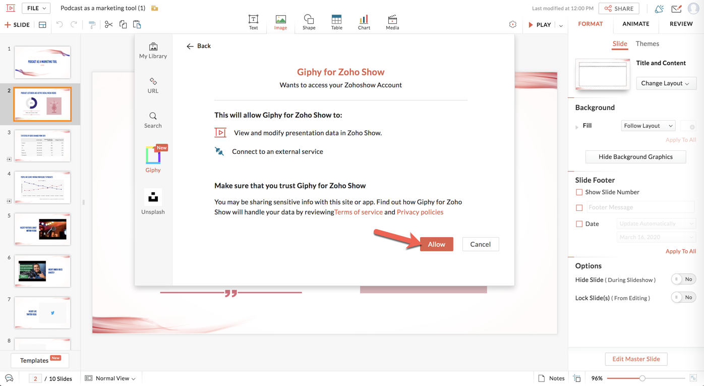Click the Paste clipboard icon
This screenshot has width=704, height=386.
(x=137, y=25)
